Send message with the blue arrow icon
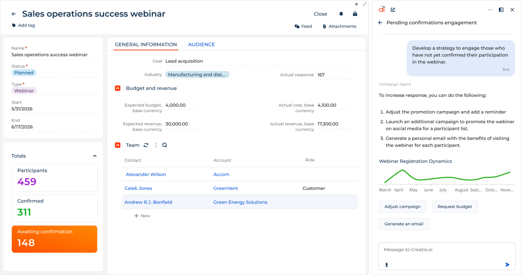The width and height of the screenshot is (522, 275). point(507,265)
